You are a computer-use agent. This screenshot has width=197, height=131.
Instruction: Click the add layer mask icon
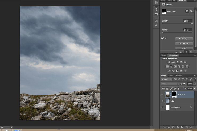click(x=173, y=128)
